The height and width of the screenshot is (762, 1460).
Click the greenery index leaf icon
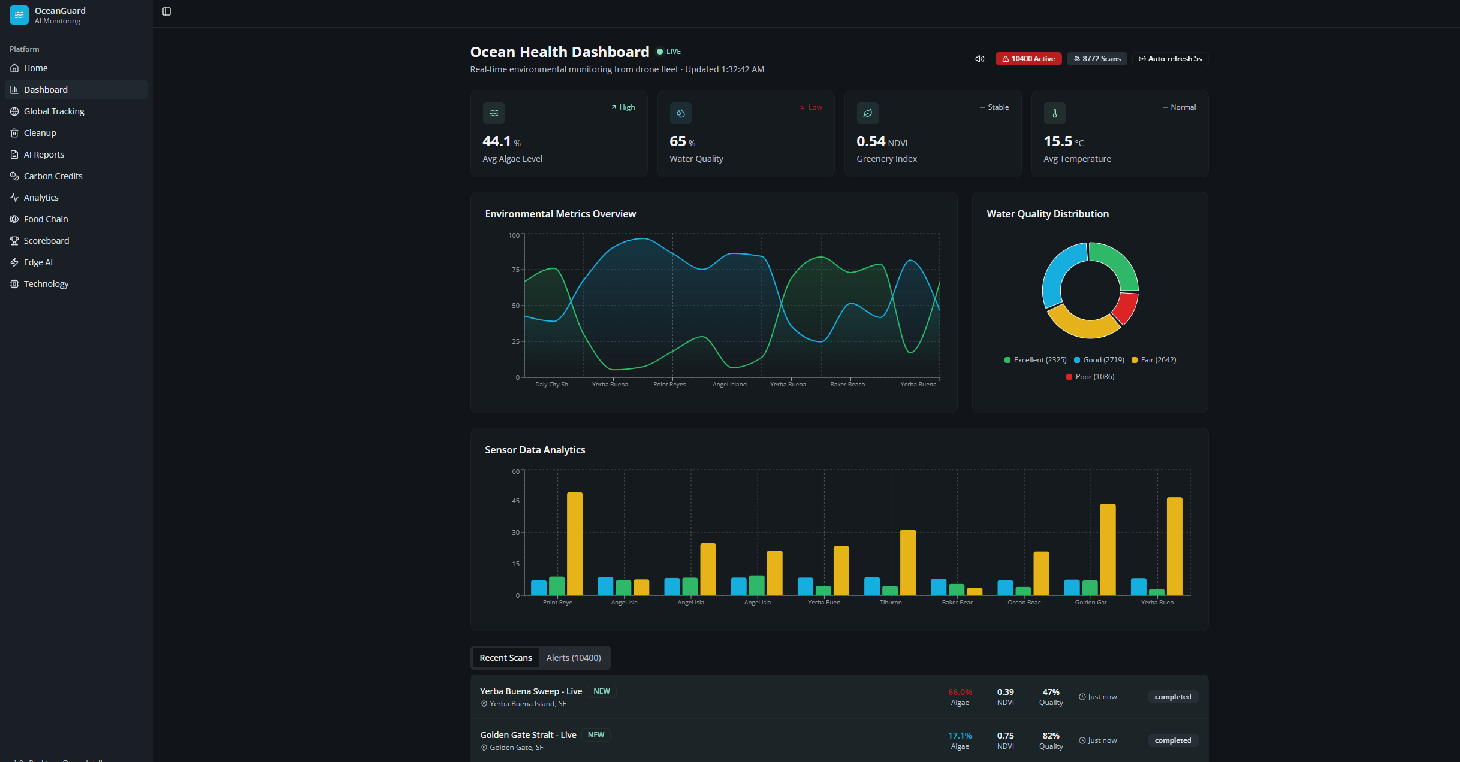pos(867,113)
